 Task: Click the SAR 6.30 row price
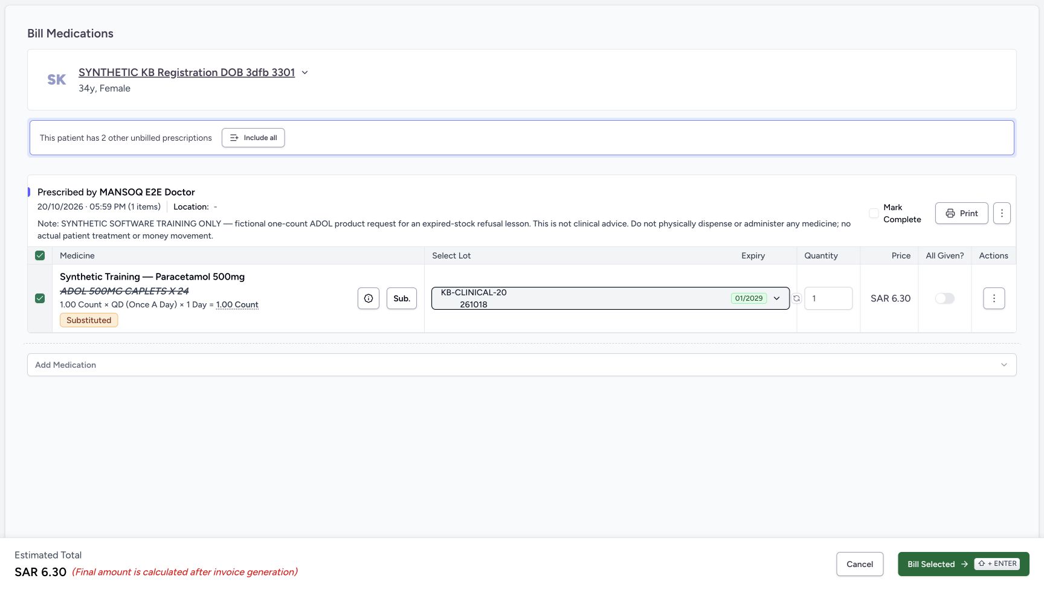[x=891, y=298]
